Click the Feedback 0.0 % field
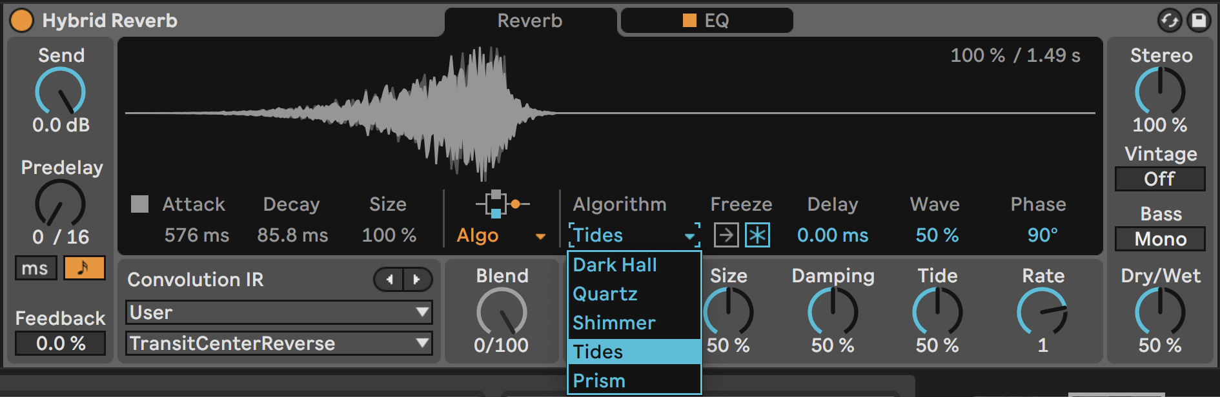1220x397 pixels. tap(61, 344)
